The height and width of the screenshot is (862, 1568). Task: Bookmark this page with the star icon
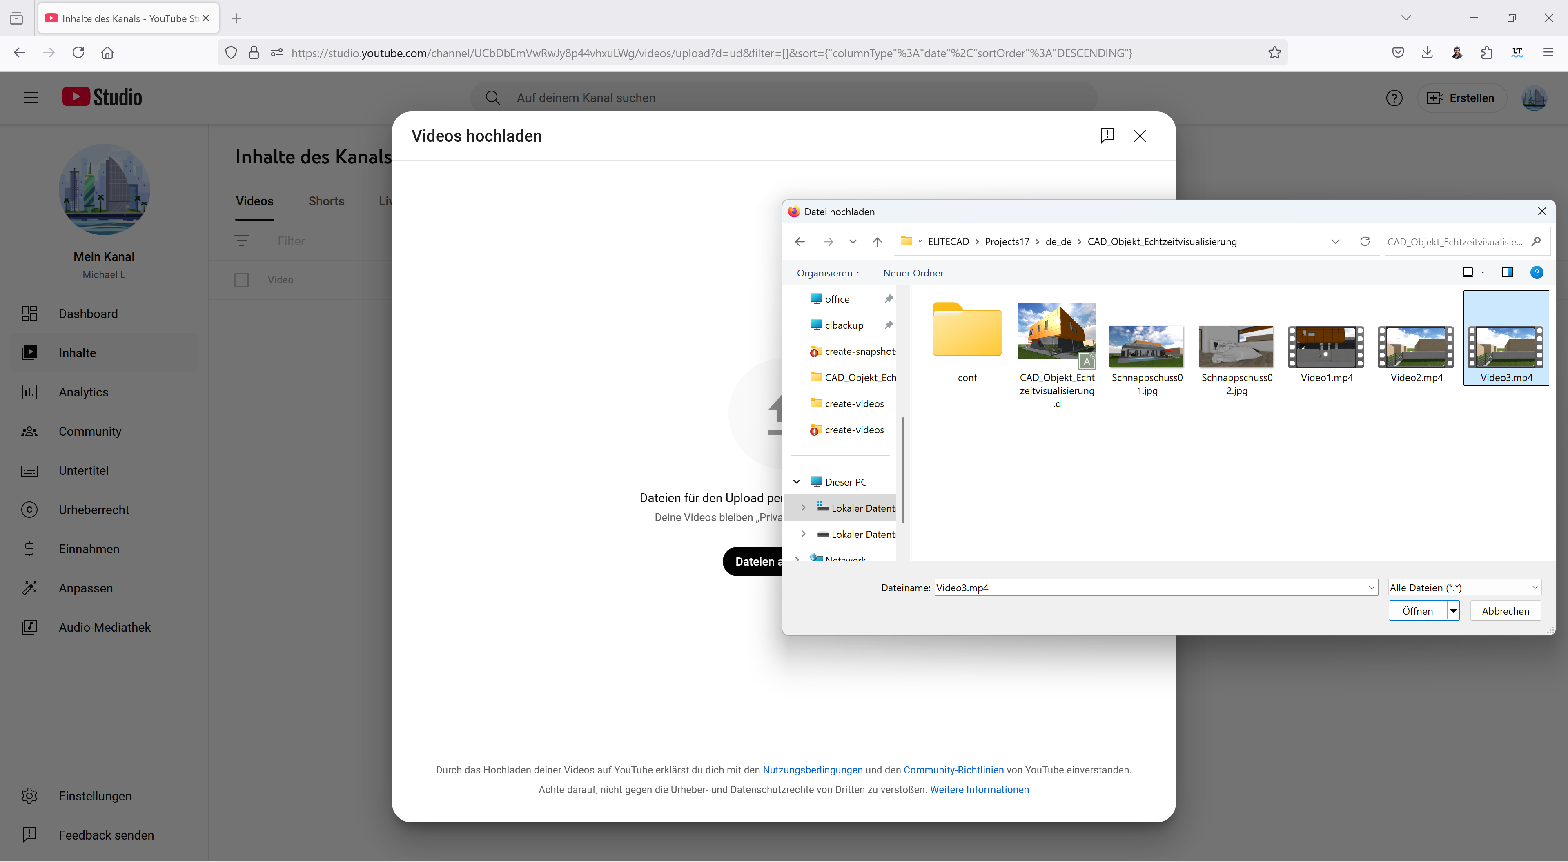[x=1274, y=53]
